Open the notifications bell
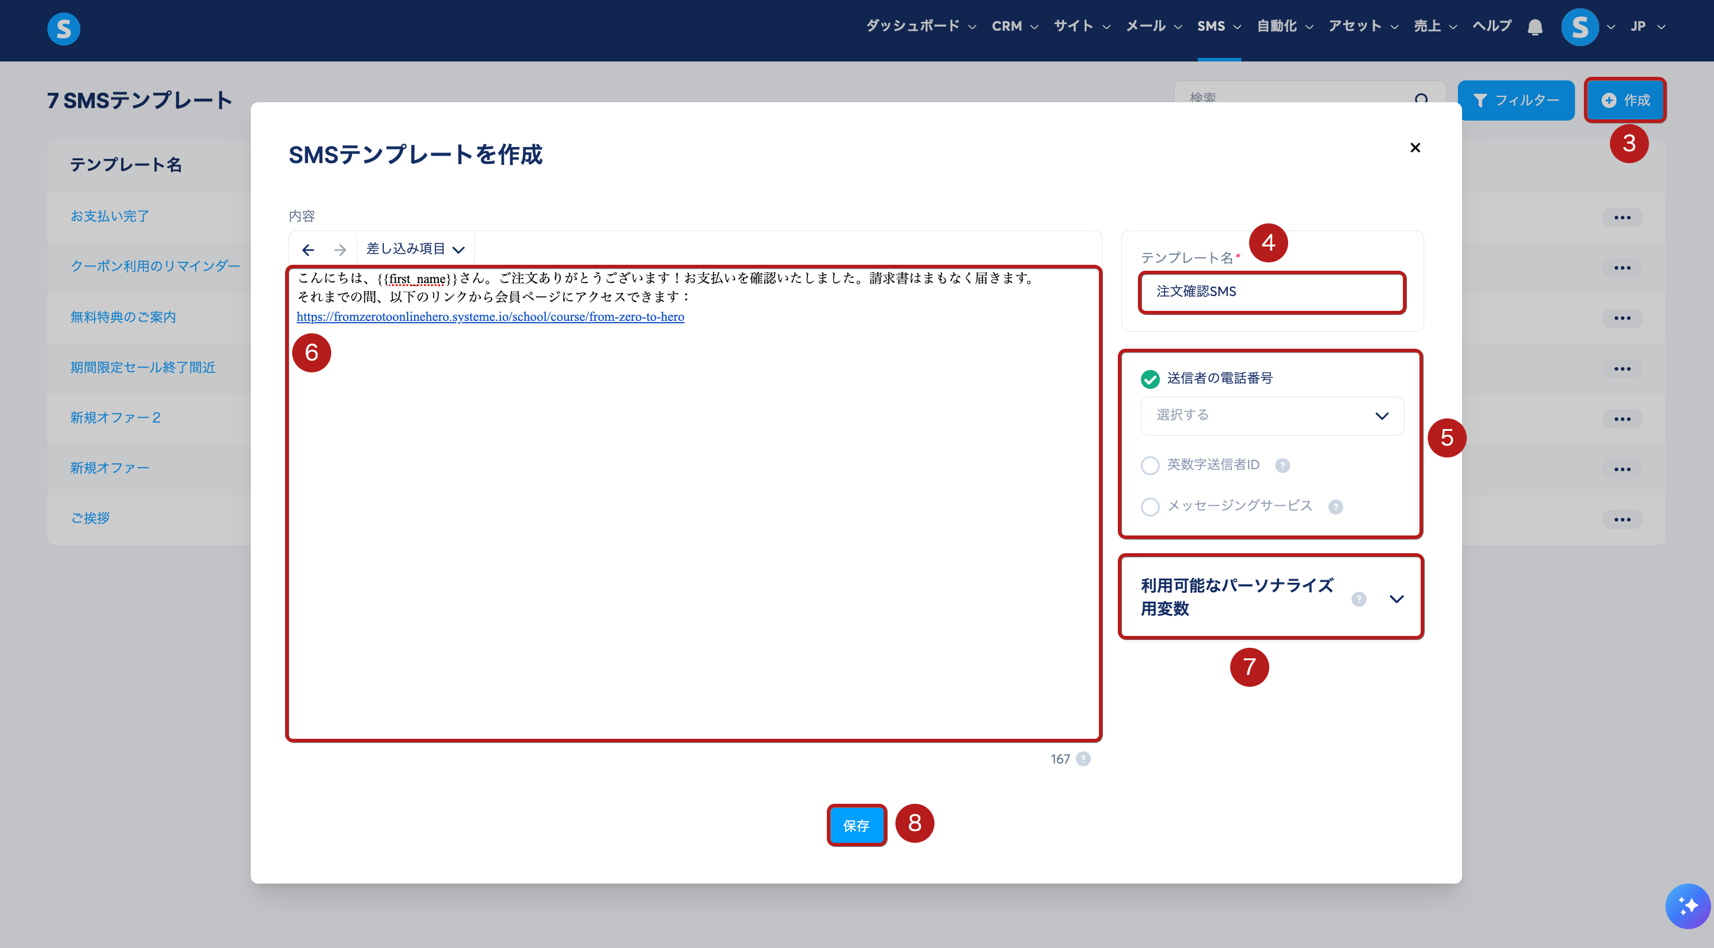Image resolution: width=1714 pixels, height=948 pixels. [1535, 27]
